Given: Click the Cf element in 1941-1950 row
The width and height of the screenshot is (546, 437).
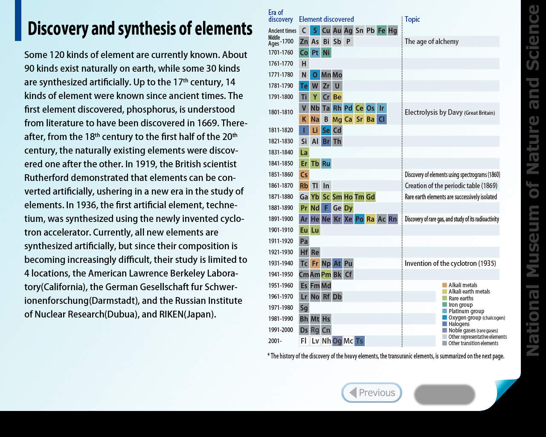Looking at the screenshot, I should [348, 274].
